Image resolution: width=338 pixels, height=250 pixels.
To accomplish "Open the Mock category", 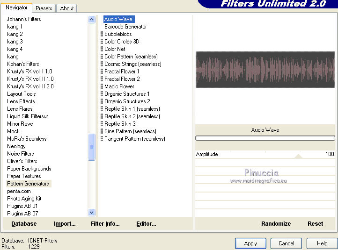I will click(x=13, y=131).
